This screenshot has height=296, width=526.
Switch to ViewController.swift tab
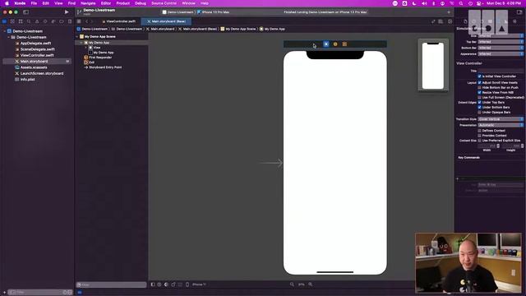coord(118,21)
